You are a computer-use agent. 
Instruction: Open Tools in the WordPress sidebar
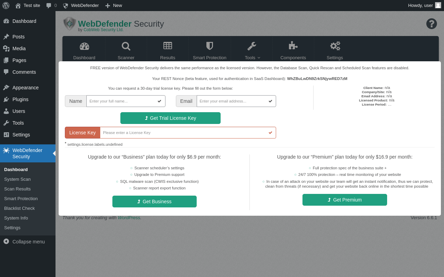tap(28, 123)
